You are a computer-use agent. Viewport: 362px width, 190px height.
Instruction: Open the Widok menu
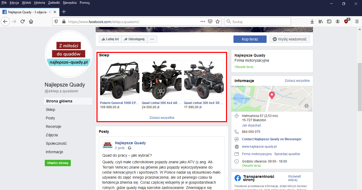point(27,3)
